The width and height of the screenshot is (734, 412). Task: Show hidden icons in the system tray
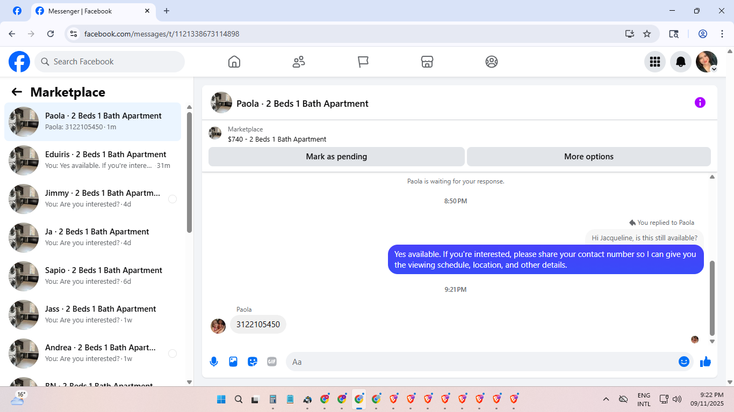click(606, 399)
